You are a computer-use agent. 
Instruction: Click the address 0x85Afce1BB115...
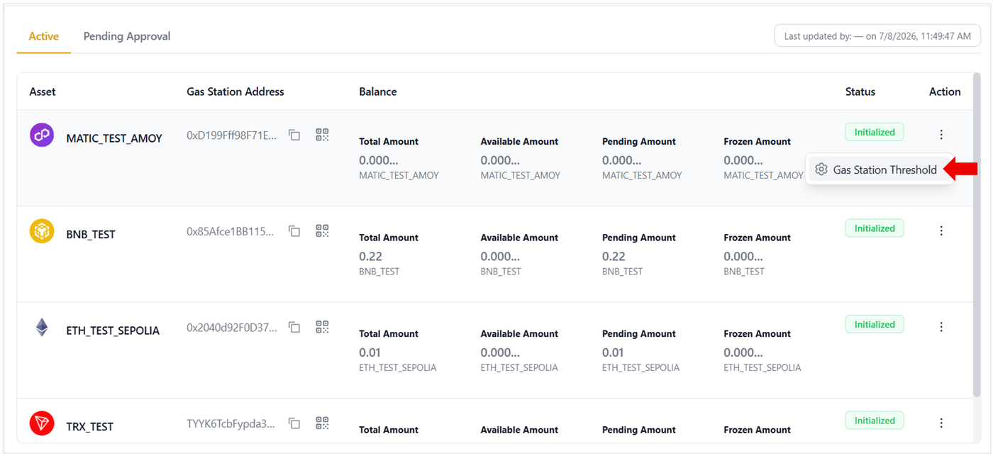(x=231, y=231)
